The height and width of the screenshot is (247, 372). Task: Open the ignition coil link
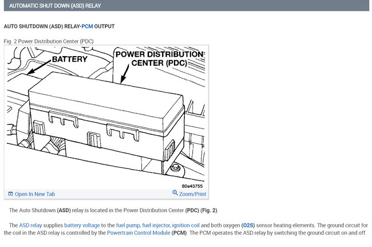[x=185, y=225]
